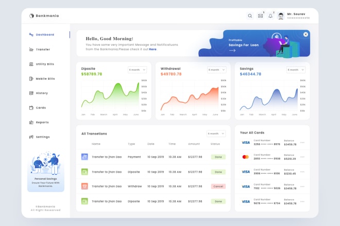Open options dots for card ending 6734
Viewport: 340px width, 226px height.
click(x=302, y=201)
